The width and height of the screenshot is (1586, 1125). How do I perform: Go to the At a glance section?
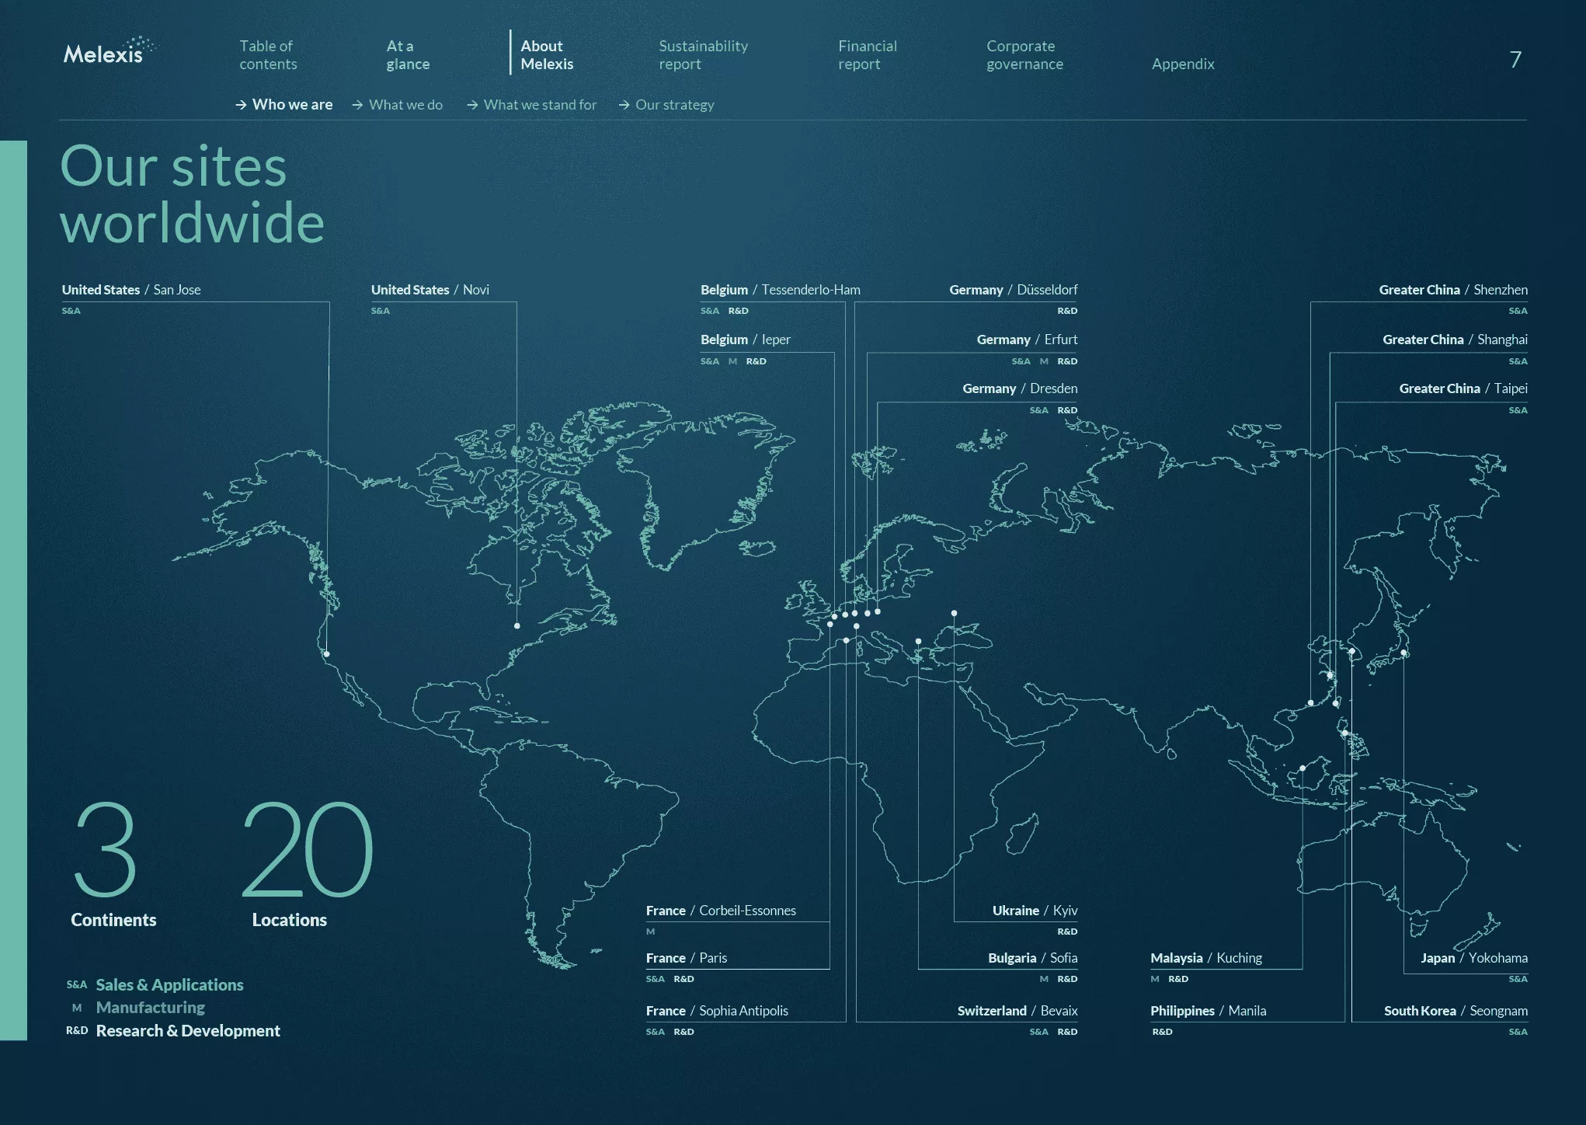coord(408,55)
